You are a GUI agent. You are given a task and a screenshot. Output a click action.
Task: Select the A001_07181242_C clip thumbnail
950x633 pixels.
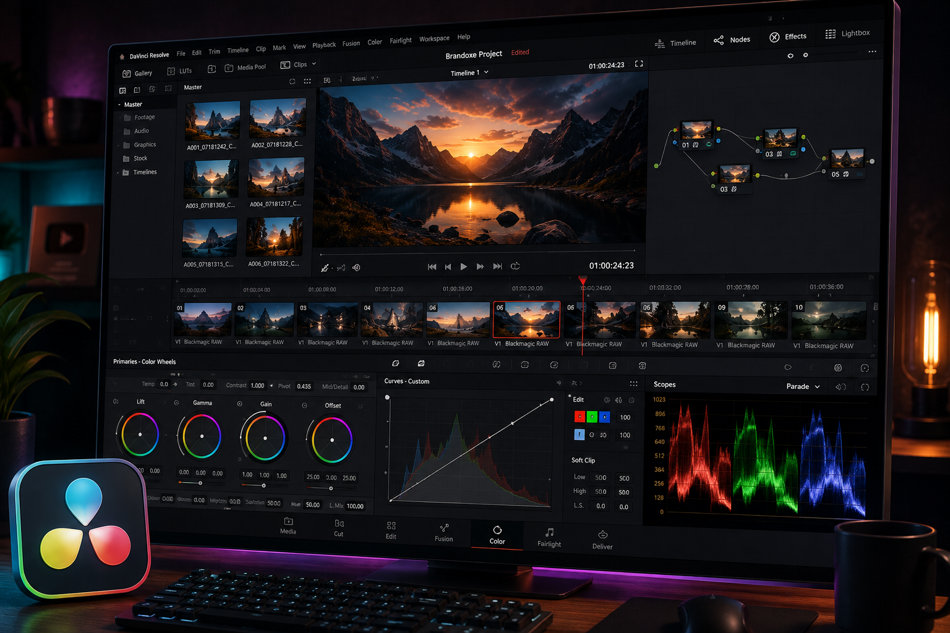tap(213, 121)
